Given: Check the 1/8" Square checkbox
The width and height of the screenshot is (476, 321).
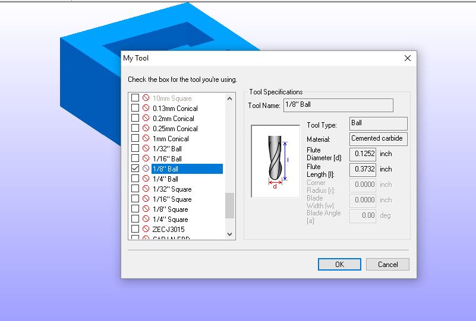Looking at the screenshot, I should [x=135, y=209].
